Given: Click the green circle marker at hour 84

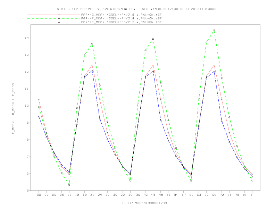Looking at the screenshot, I should 252,180.
